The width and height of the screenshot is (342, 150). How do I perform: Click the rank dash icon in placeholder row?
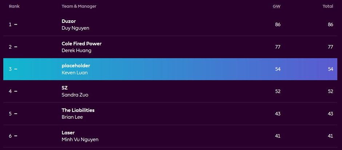(x=16, y=69)
